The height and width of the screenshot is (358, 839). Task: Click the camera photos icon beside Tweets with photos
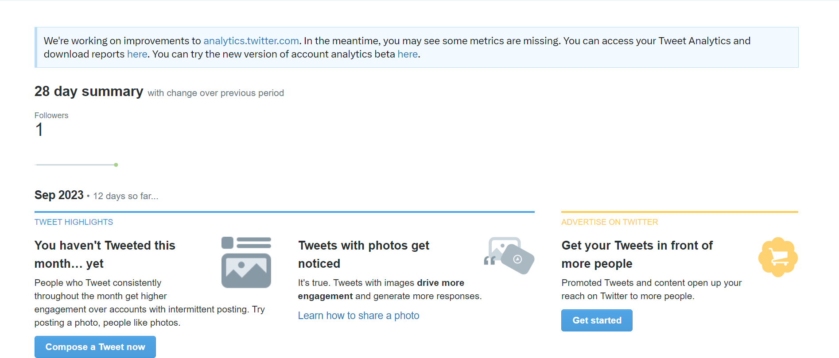point(509,255)
